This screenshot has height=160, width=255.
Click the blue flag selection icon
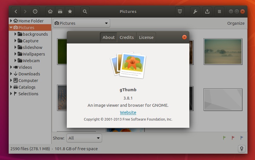coord(242,138)
